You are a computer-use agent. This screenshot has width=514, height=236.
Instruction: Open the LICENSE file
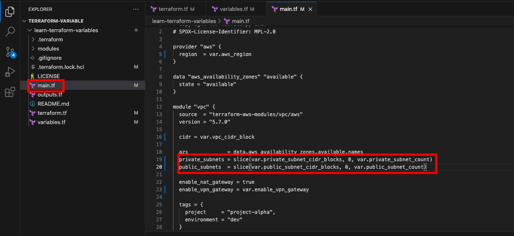click(x=48, y=76)
